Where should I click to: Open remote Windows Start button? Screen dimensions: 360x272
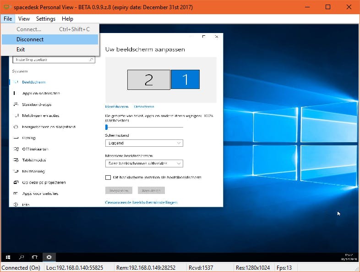pos(8,257)
